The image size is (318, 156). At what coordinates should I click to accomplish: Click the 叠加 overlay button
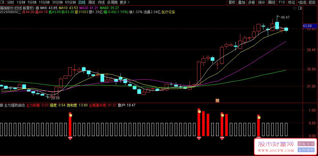pyautogui.click(x=242, y=3)
